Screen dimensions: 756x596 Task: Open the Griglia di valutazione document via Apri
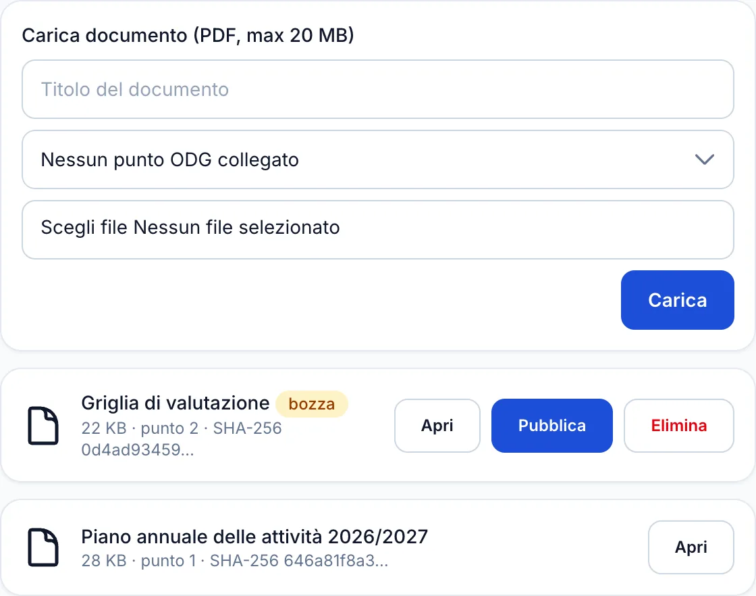(437, 426)
